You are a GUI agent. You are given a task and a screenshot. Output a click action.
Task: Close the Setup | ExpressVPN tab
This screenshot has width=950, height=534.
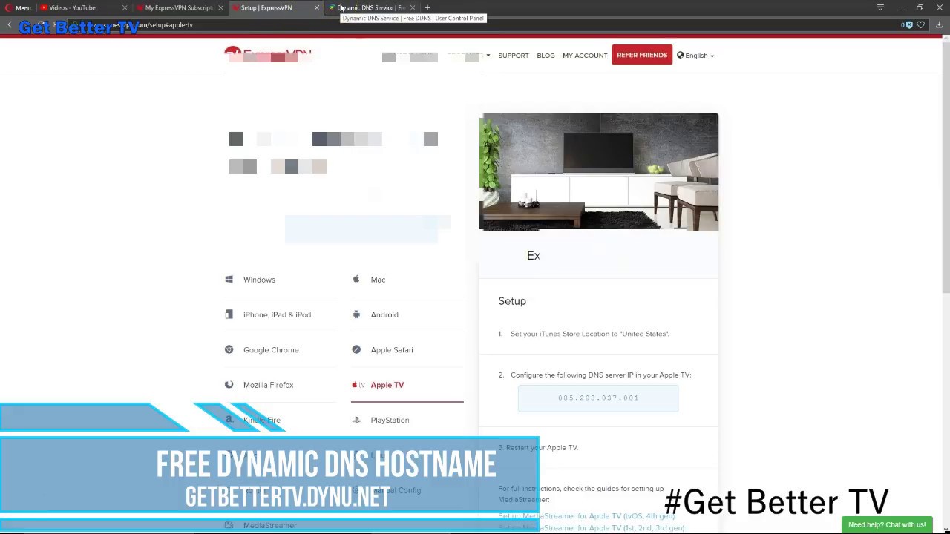click(317, 7)
